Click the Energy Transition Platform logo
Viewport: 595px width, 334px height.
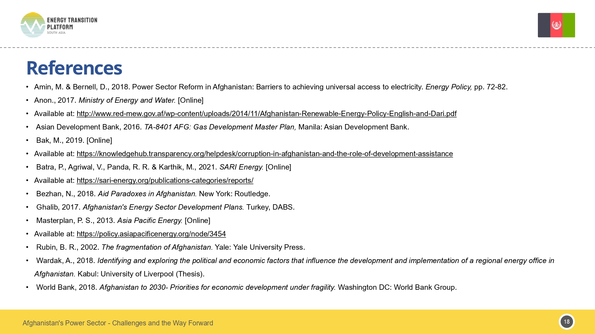(x=59, y=25)
